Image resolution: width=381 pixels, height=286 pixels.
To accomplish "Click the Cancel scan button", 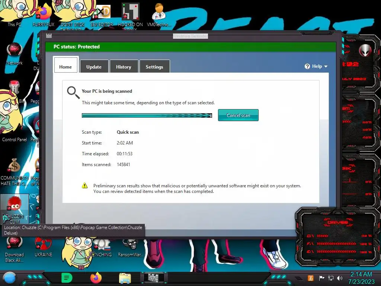I will [x=238, y=115].
